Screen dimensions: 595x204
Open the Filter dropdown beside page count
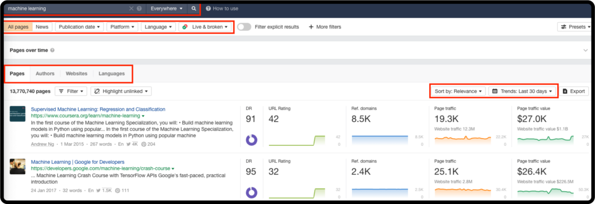tap(71, 91)
